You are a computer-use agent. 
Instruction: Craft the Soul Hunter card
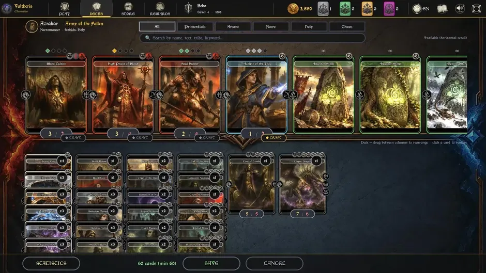(207, 138)
